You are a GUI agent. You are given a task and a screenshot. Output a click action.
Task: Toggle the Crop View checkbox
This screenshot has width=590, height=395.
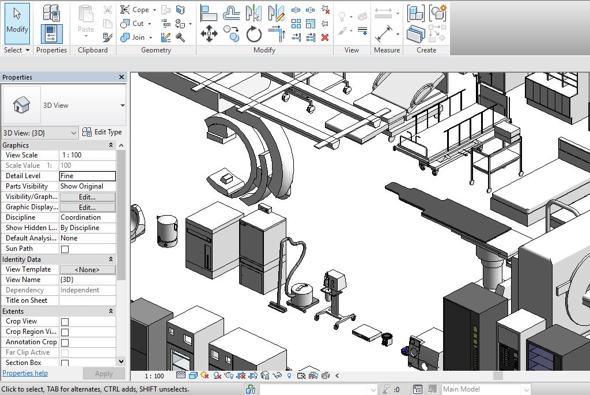click(x=65, y=322)
